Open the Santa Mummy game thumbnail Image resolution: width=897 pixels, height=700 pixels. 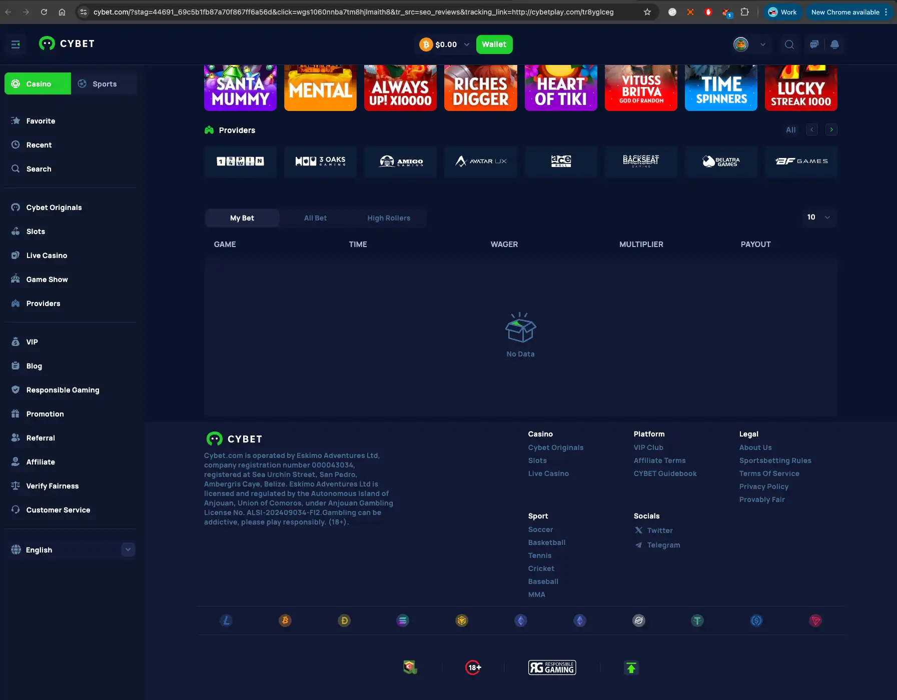click(240, 88)
